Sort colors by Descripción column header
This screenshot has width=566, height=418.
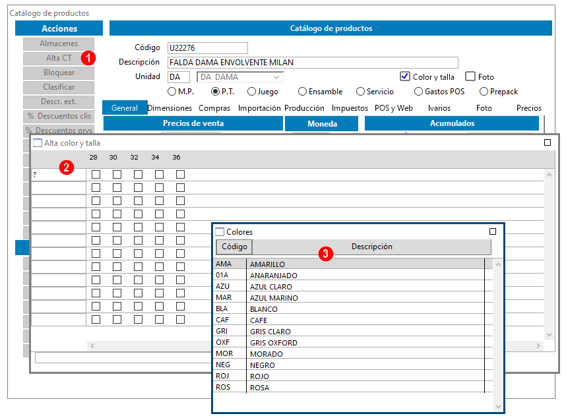(372, 247)
